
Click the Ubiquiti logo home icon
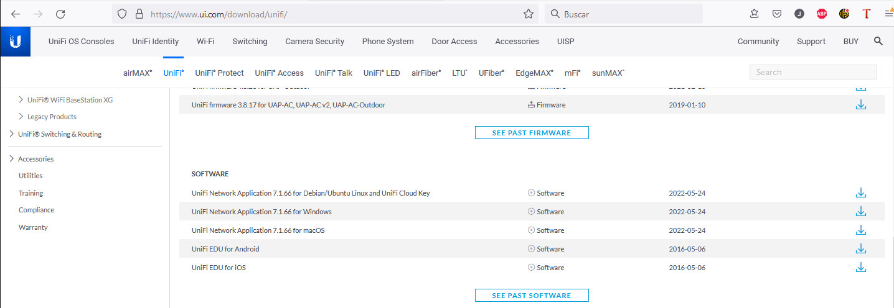[x=15, y=42]
